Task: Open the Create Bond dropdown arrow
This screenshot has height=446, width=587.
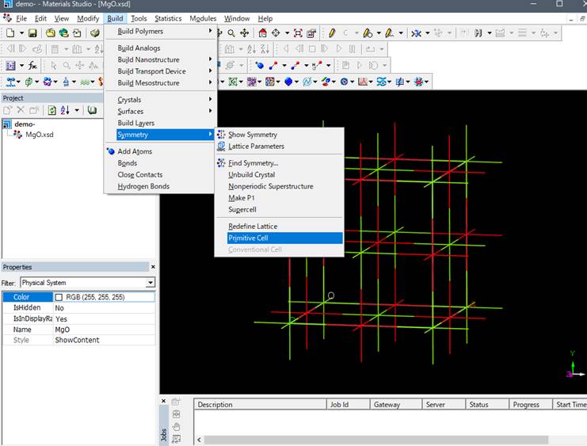Action: tap(284, 66)
